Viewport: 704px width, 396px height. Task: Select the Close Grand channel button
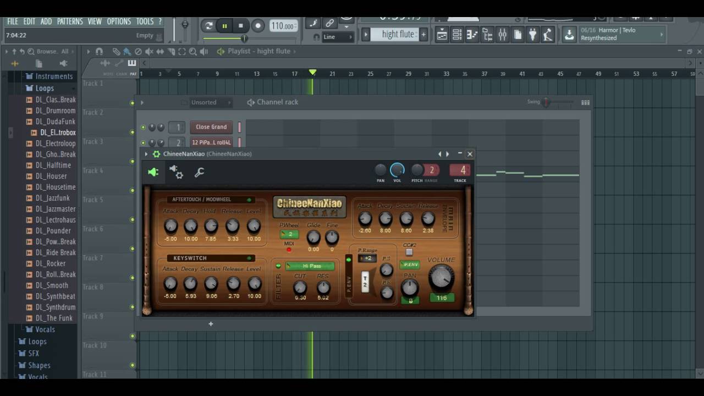pos(211,127)
